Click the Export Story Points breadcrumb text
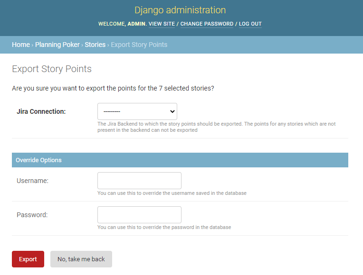 pyautogui.click(x=139, y=45)
